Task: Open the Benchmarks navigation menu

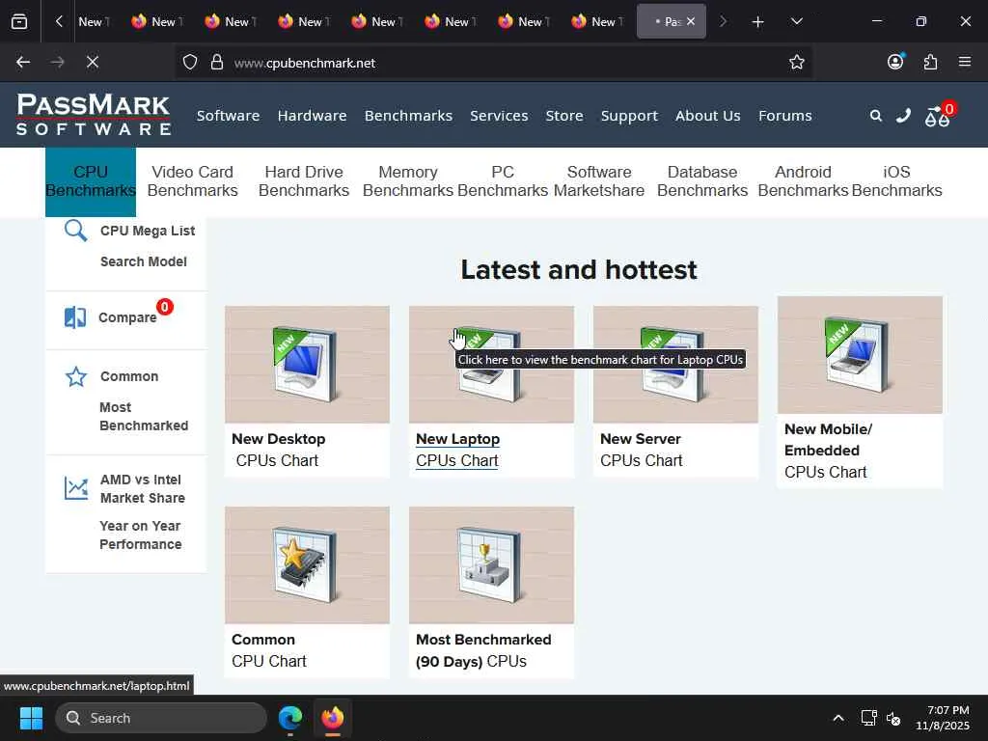Action: point(408,116)
